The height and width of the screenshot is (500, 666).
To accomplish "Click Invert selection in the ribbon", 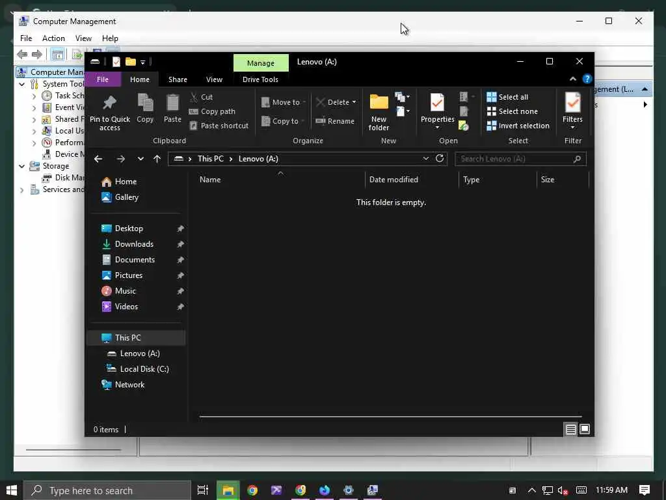I will pyautogui.click(x=518, y=126).
